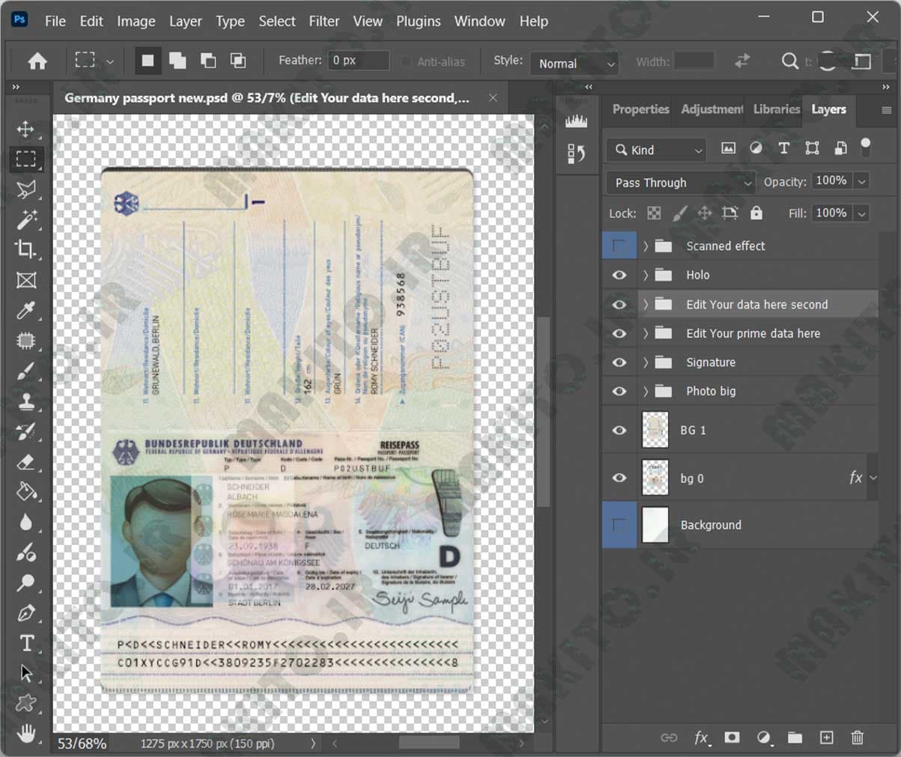Expand the Signature group

[645, 362]
